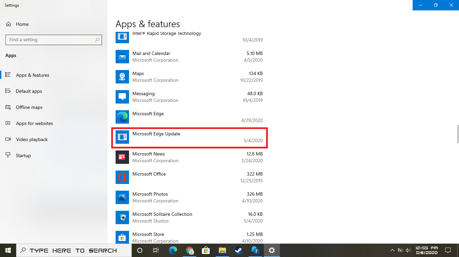Click the 326 MB size value
The height and width of the screenshot is (257, 459).
coord(255,194)
